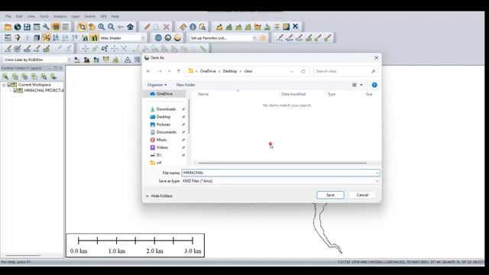489x275 pixels.
Task: Open the File menu
Action: point(8,16)
